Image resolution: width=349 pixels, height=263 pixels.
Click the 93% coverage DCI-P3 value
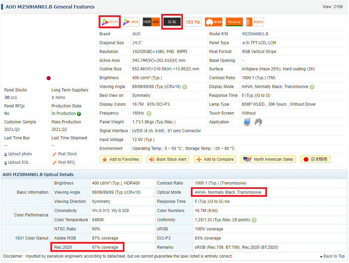pyautogui.click(x=207, y=238)
